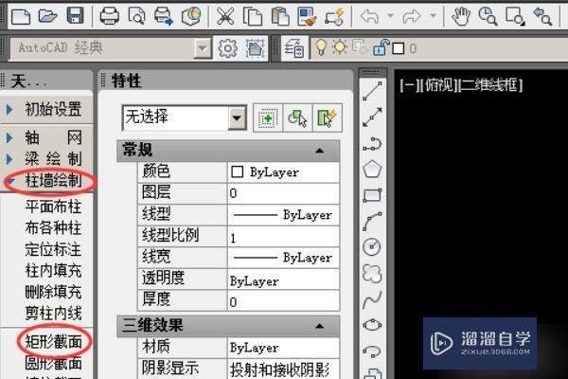The image size is (568, 379).
Task: Open Workspace Settings gear icon
Action: click(x=227, y=48)
